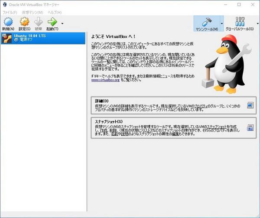Viewport: 260px width, 218px height.
Task: Click the 電源オフ status text
Action: 26,40
